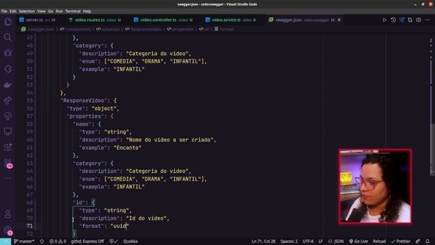Open the Explorer view in activity bar

click(x=7, y=21)
